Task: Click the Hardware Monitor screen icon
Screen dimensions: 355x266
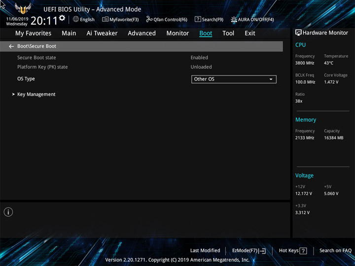Action: coord(298,33)
